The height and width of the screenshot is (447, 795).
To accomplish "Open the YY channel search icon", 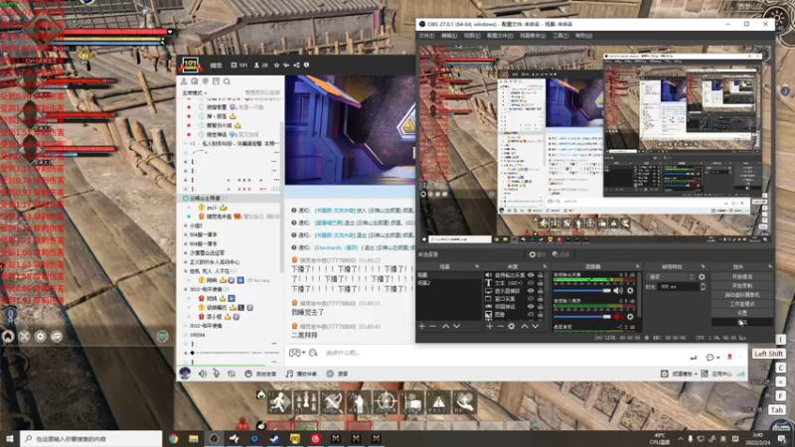I will pyautogui.click(x=227, y=81).
